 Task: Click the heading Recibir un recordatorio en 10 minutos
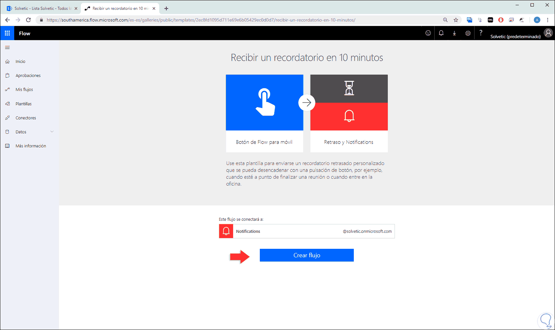coord(307,58)
